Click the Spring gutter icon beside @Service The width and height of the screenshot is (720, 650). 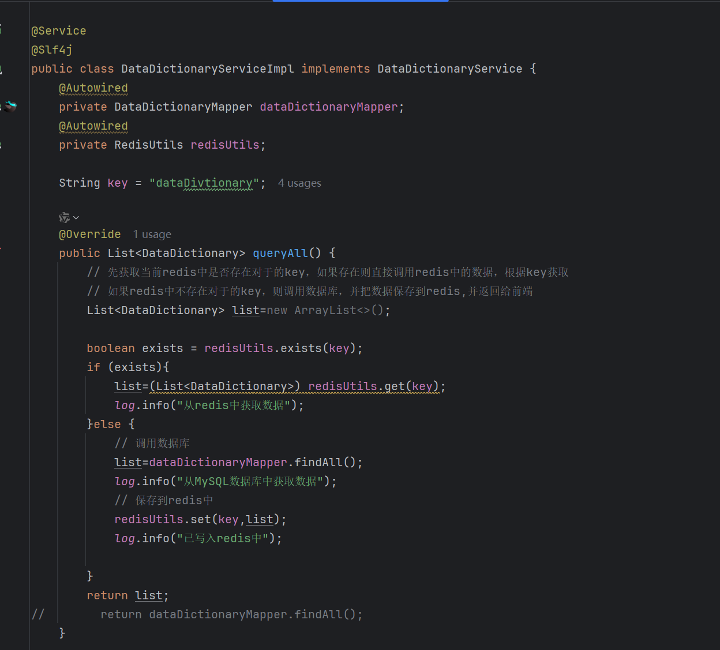click(x=1, y=30)
